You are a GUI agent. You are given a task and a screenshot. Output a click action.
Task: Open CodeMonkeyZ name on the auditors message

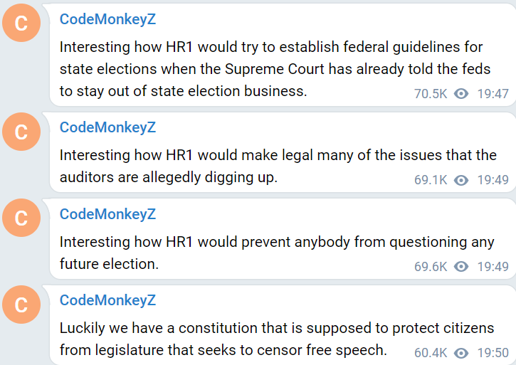tap(107, 127)
